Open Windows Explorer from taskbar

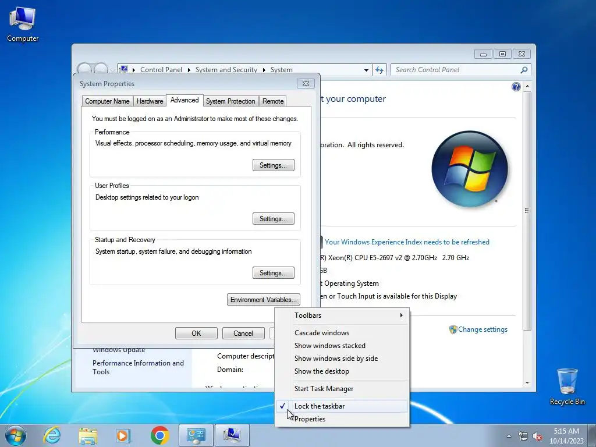88,435
